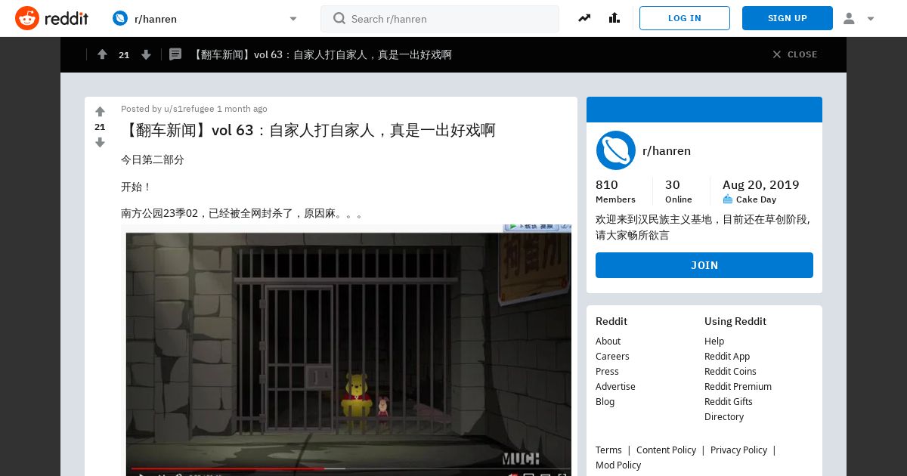The height and width of the screenshot is (476, 907).
Task: Open the About footer link
Action: point(608,342)
